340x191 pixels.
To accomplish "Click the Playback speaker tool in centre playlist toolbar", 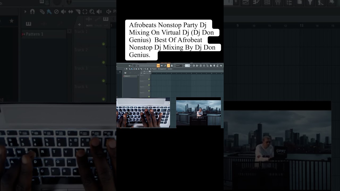I will (148, 69).
